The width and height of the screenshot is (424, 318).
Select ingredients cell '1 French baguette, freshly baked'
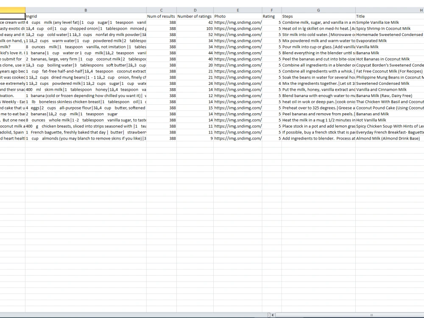[86, 132]
